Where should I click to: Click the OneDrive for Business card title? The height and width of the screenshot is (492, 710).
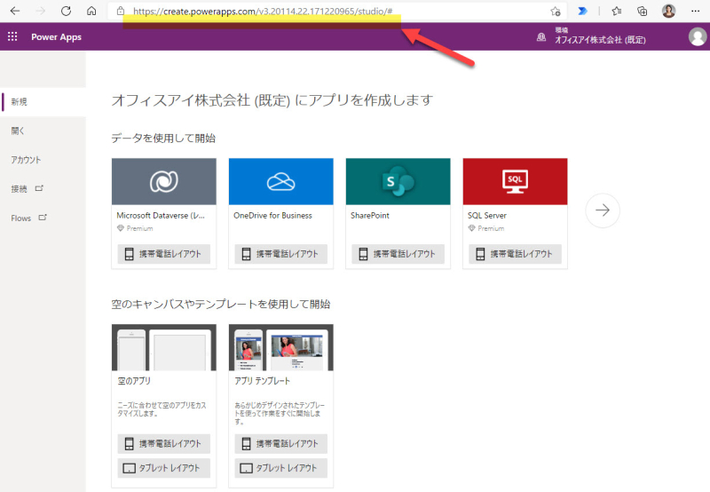pos(272,216)
